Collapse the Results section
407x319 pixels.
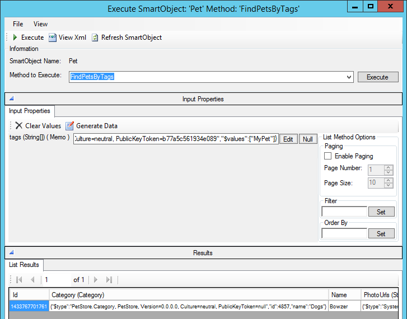point(11,253)
